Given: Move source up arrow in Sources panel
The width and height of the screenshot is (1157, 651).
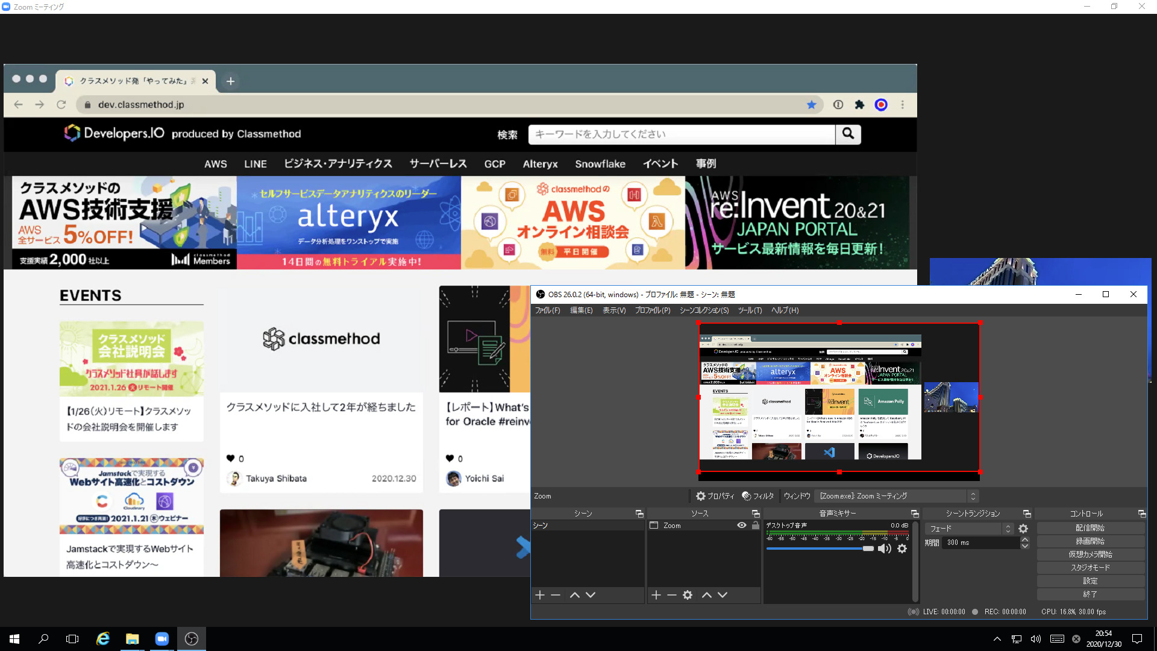Looking at the screenshot, I should tap(707, 595).
